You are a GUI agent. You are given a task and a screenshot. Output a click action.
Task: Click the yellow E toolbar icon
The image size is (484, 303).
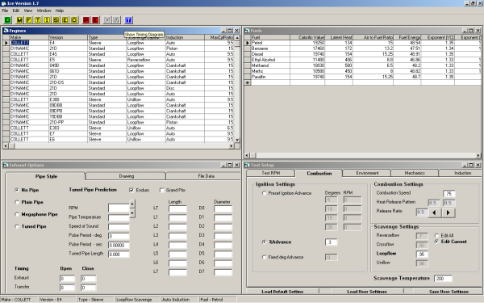tap(65, 20)
